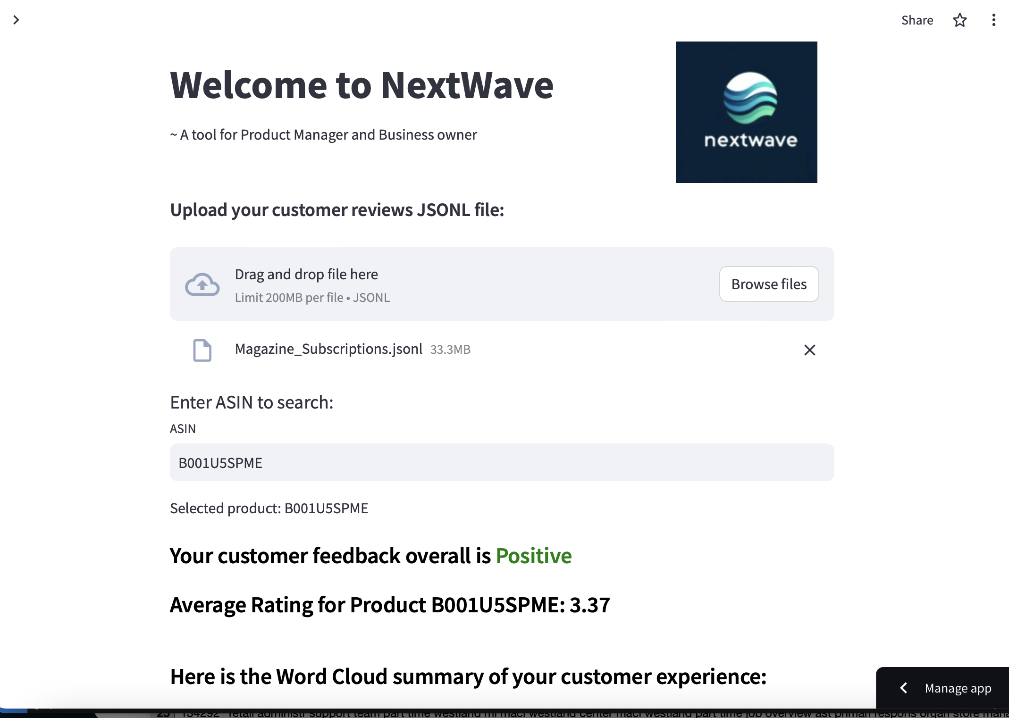
Task: Open the three-dot main menu
Action: [993, 20]
